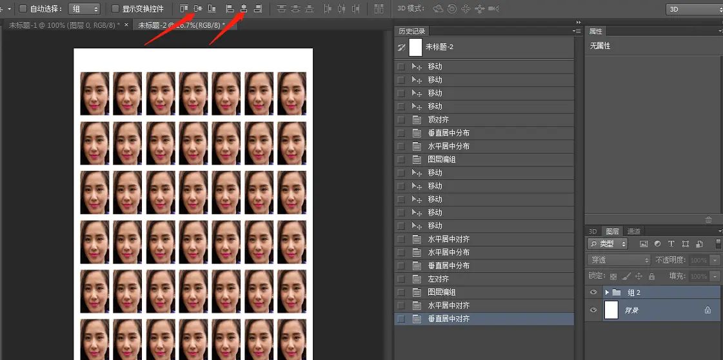Select the 属性 panel tab
Viewport: 723px width, 360px height.
click(596, 31)
